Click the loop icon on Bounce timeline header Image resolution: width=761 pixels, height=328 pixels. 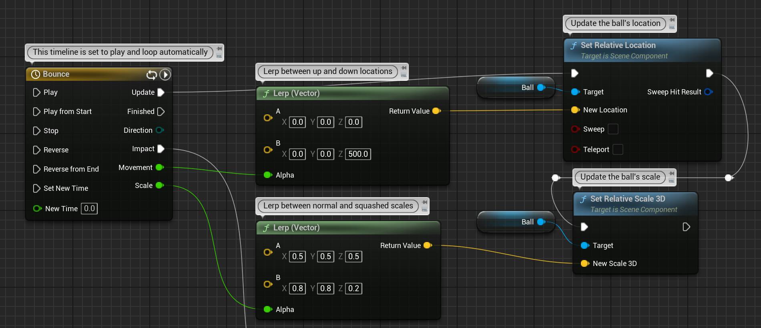point(151,74)
